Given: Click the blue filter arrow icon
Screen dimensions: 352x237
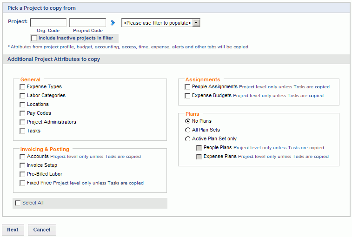Looking at the screenshot, I should [113, 23].
